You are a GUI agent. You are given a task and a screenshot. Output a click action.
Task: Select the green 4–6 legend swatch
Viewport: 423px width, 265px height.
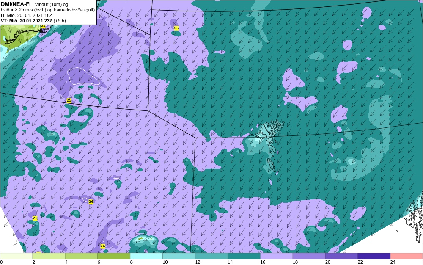pyautogui.click(x=81, y=256)
